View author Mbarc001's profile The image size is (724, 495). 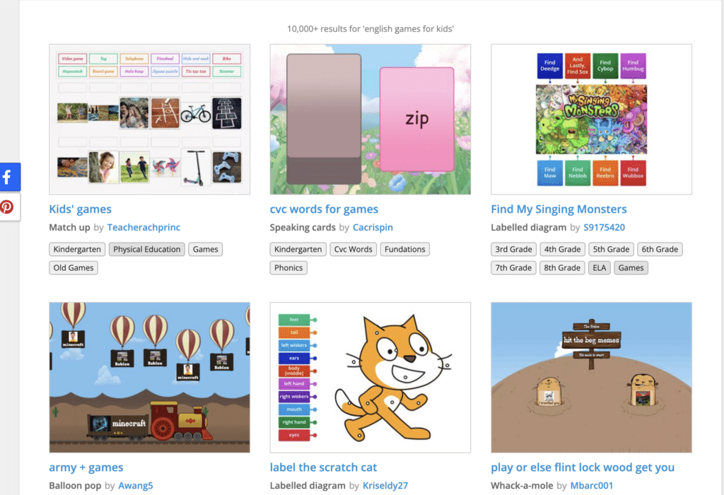pyautogui.click(x=592, y=485)
